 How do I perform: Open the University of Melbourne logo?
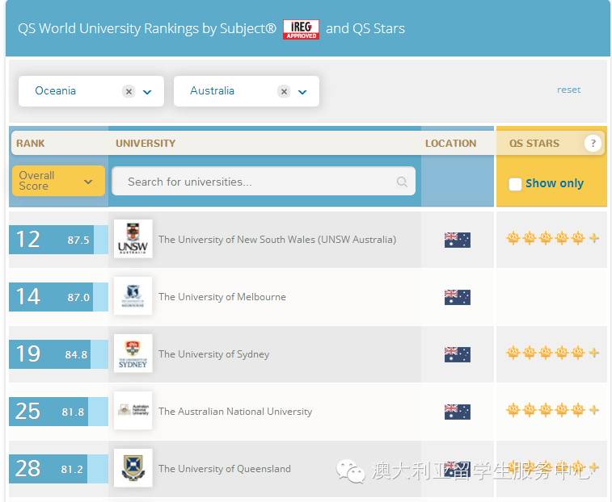(x=133, y=296)
